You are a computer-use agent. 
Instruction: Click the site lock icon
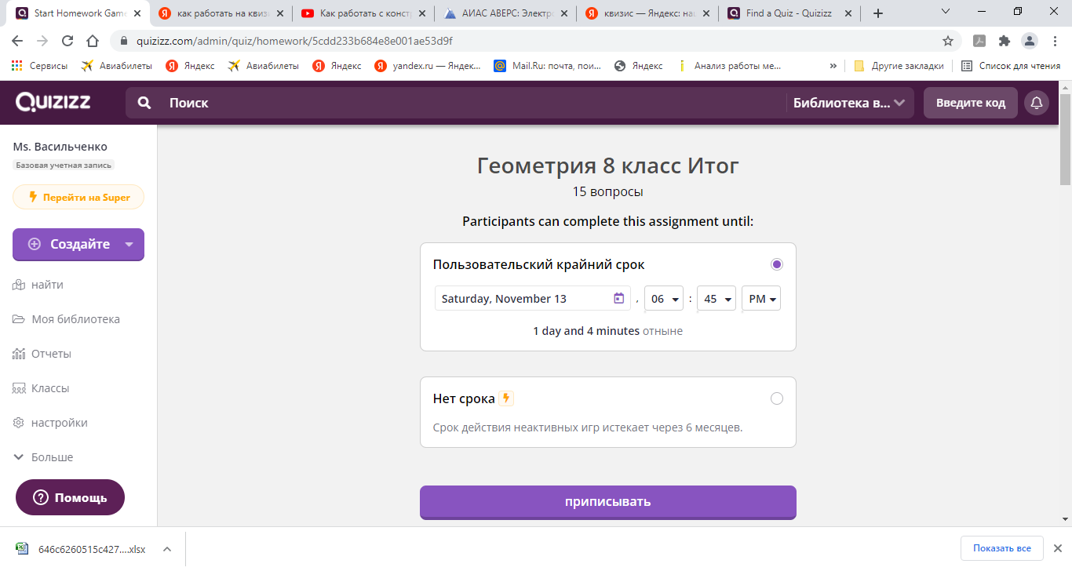click(x=123, y=41)
